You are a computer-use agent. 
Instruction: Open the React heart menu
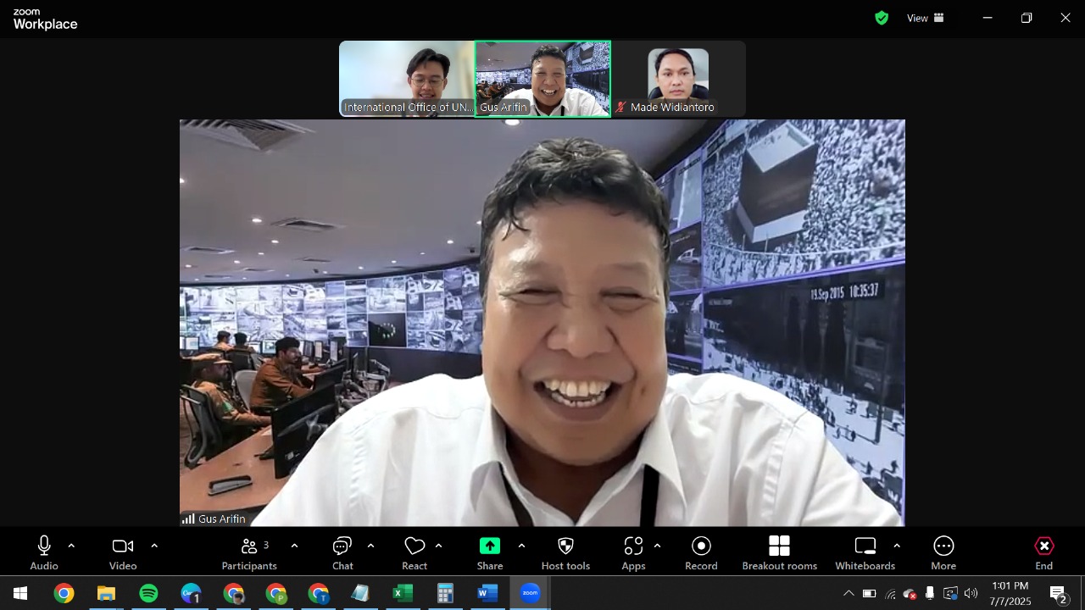415,553
